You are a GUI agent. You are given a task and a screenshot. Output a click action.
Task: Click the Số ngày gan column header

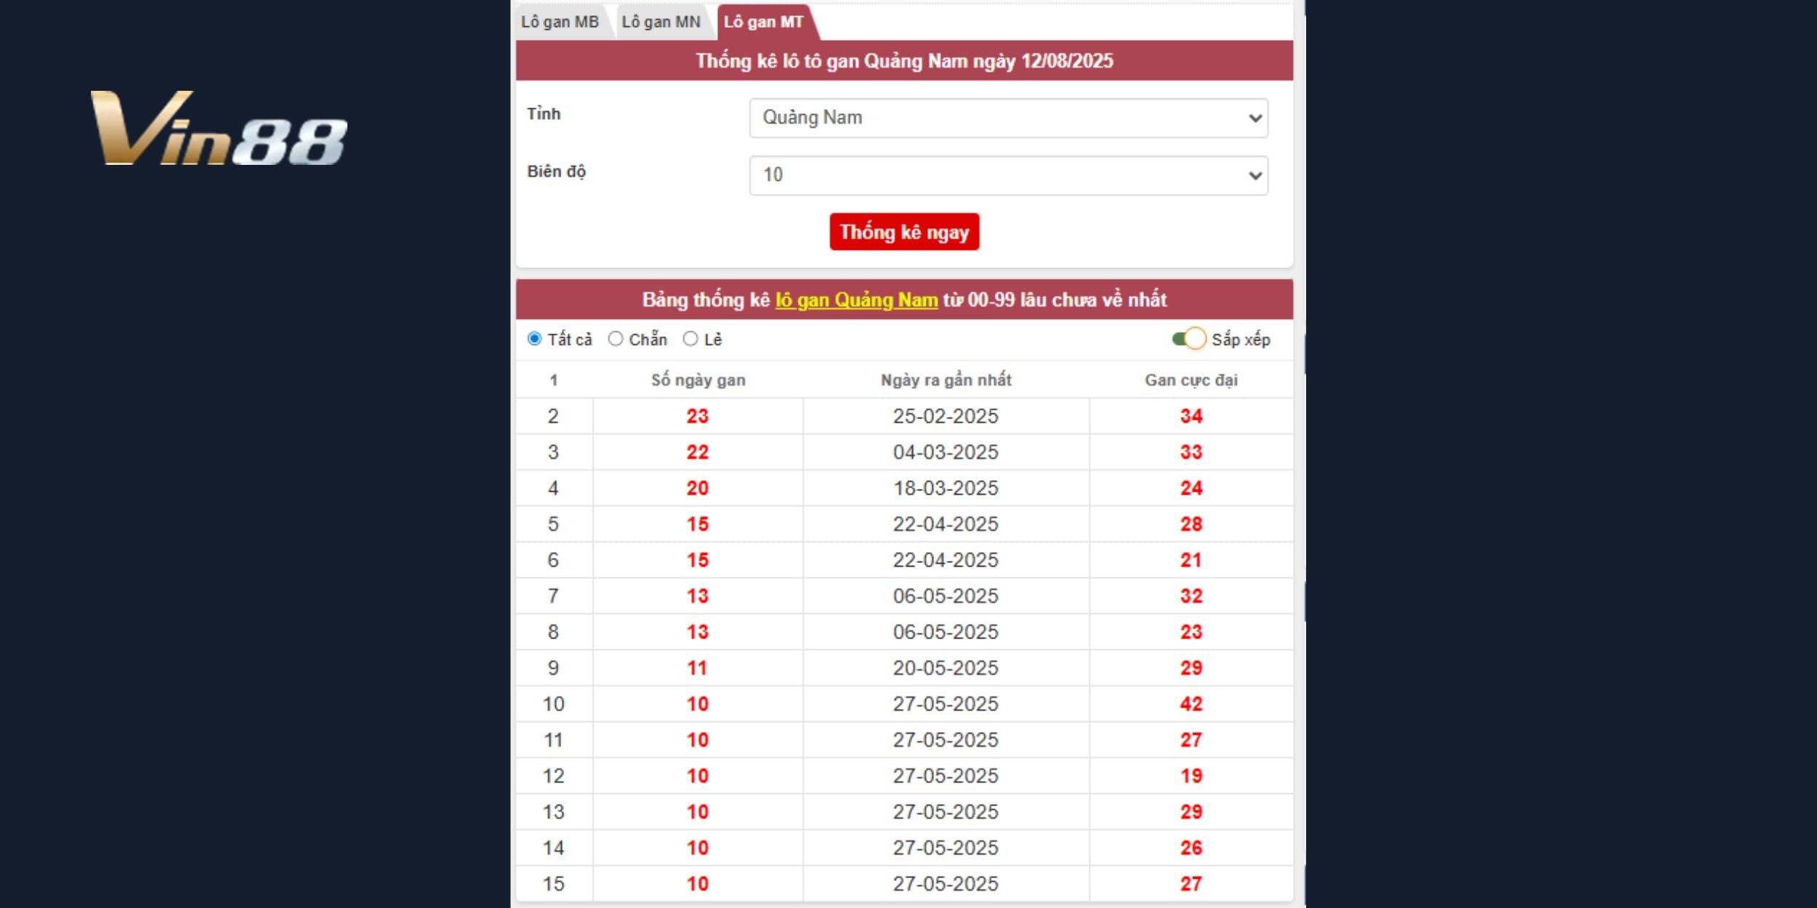(x=698, y=380)
